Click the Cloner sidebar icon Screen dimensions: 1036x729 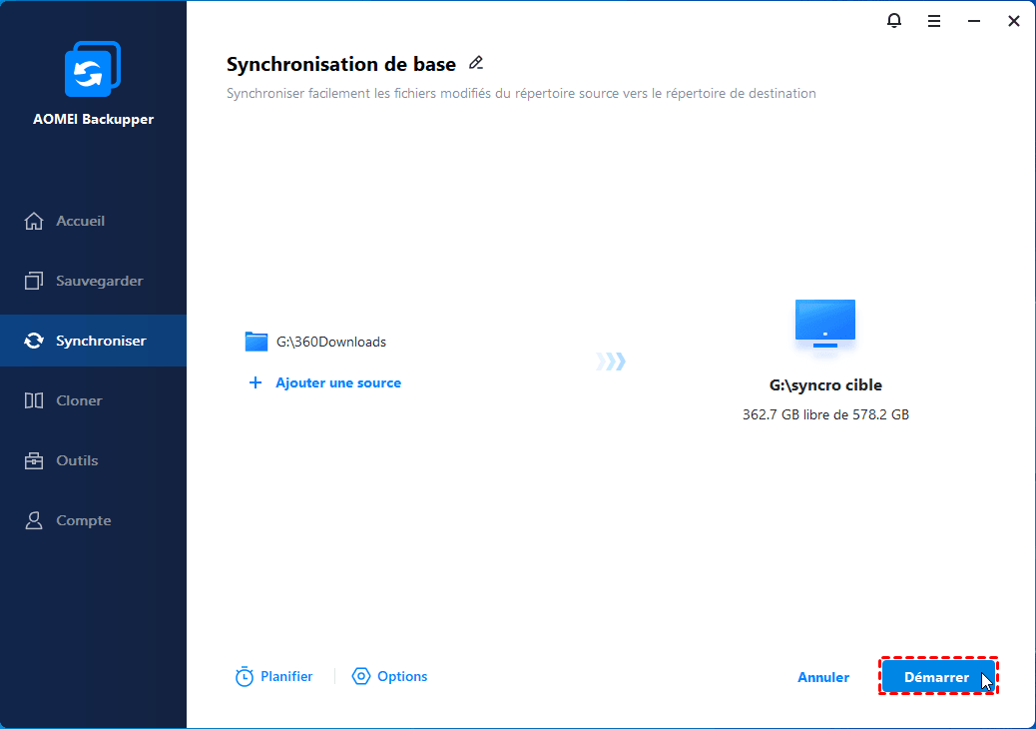tap(34, 400)
